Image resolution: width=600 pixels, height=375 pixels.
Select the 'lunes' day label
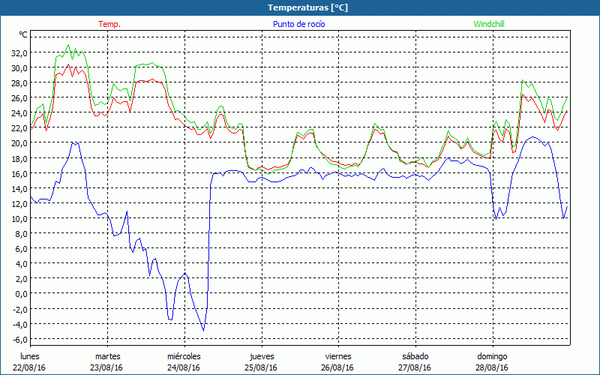[x=29, y=356]
